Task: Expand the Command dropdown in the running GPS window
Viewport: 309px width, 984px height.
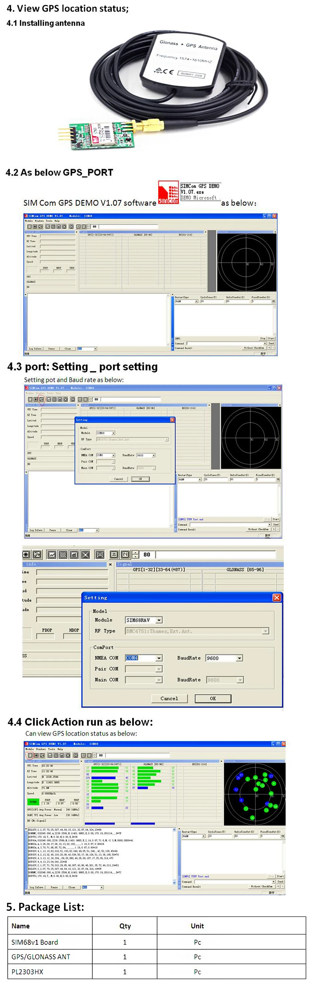Action: [274, 882]
